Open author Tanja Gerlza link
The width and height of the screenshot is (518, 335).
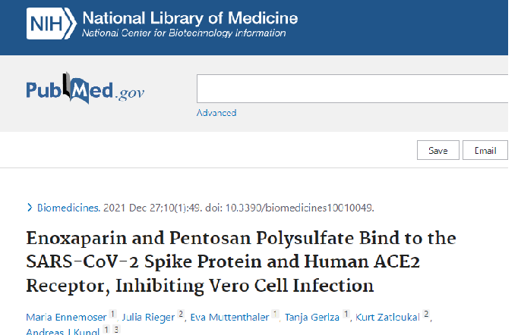(x=312, y=318)
